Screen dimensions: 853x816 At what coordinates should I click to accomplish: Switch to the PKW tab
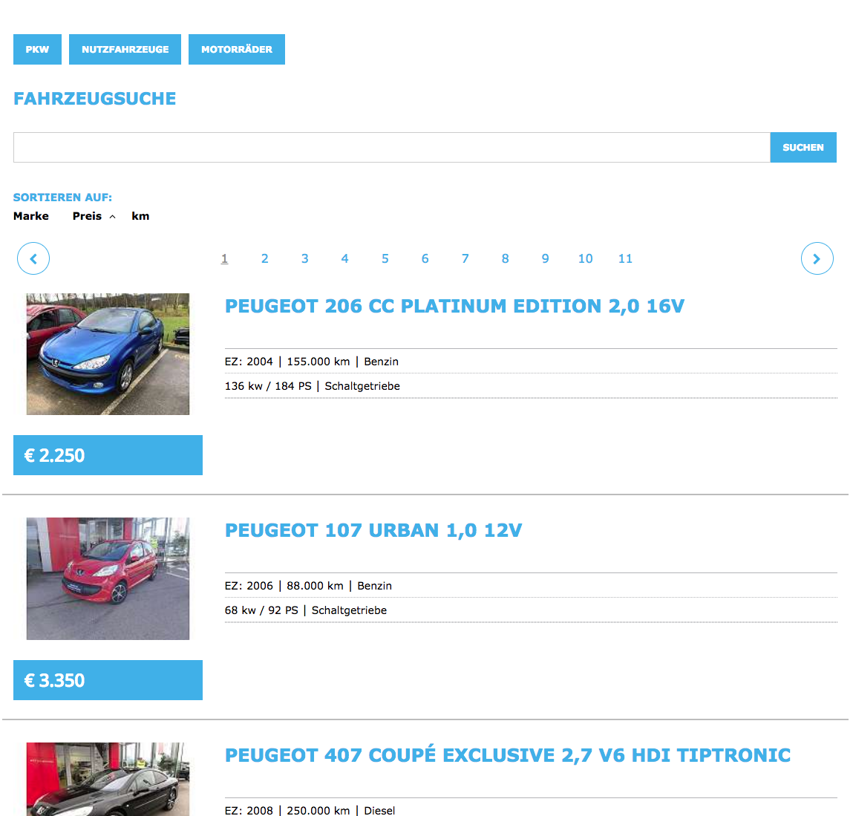pyautogui.click(x=37, y=49)
